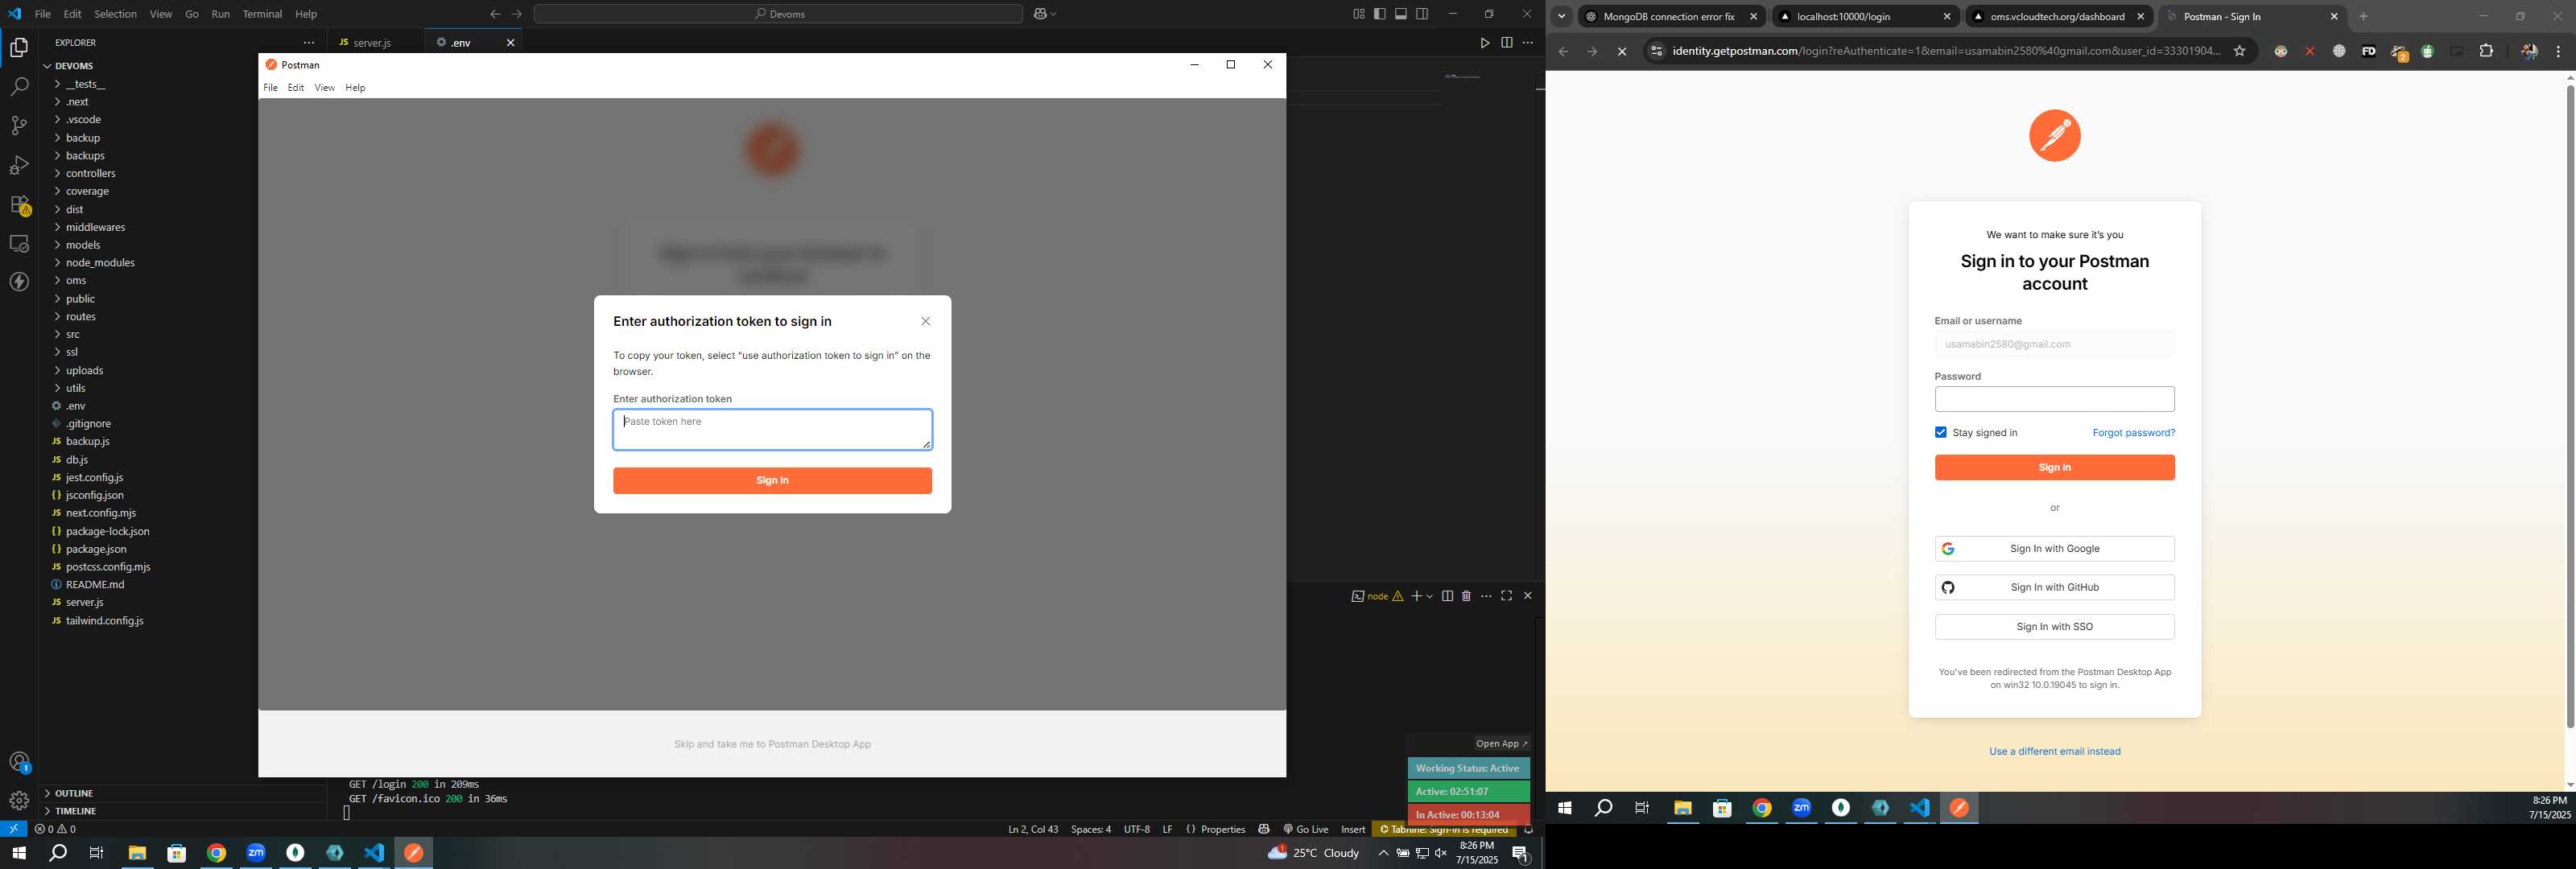2576x869 pixels.
Task: Open the Terminal menu in VS Code
Action: click(262, 14)
